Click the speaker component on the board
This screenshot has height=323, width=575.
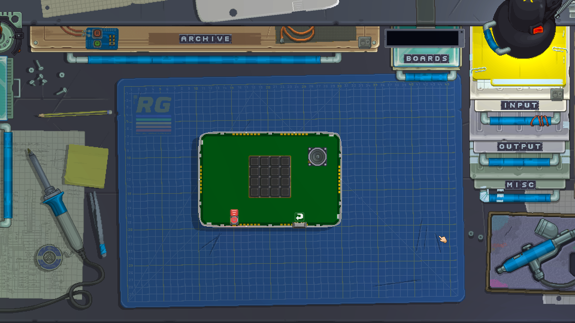pyautogui.click(x=317, y=156)
